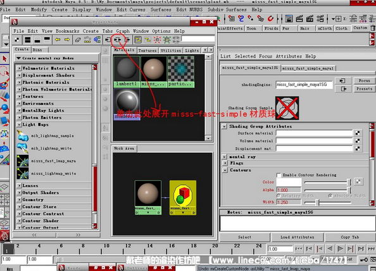Click the rearrange graph icon
This screenshot has height=271, width=376.
click(87, 40)
